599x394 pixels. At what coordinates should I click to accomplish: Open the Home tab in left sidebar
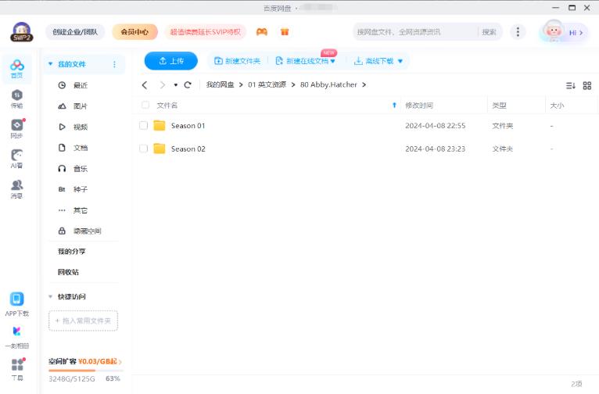tap(16, 69)
